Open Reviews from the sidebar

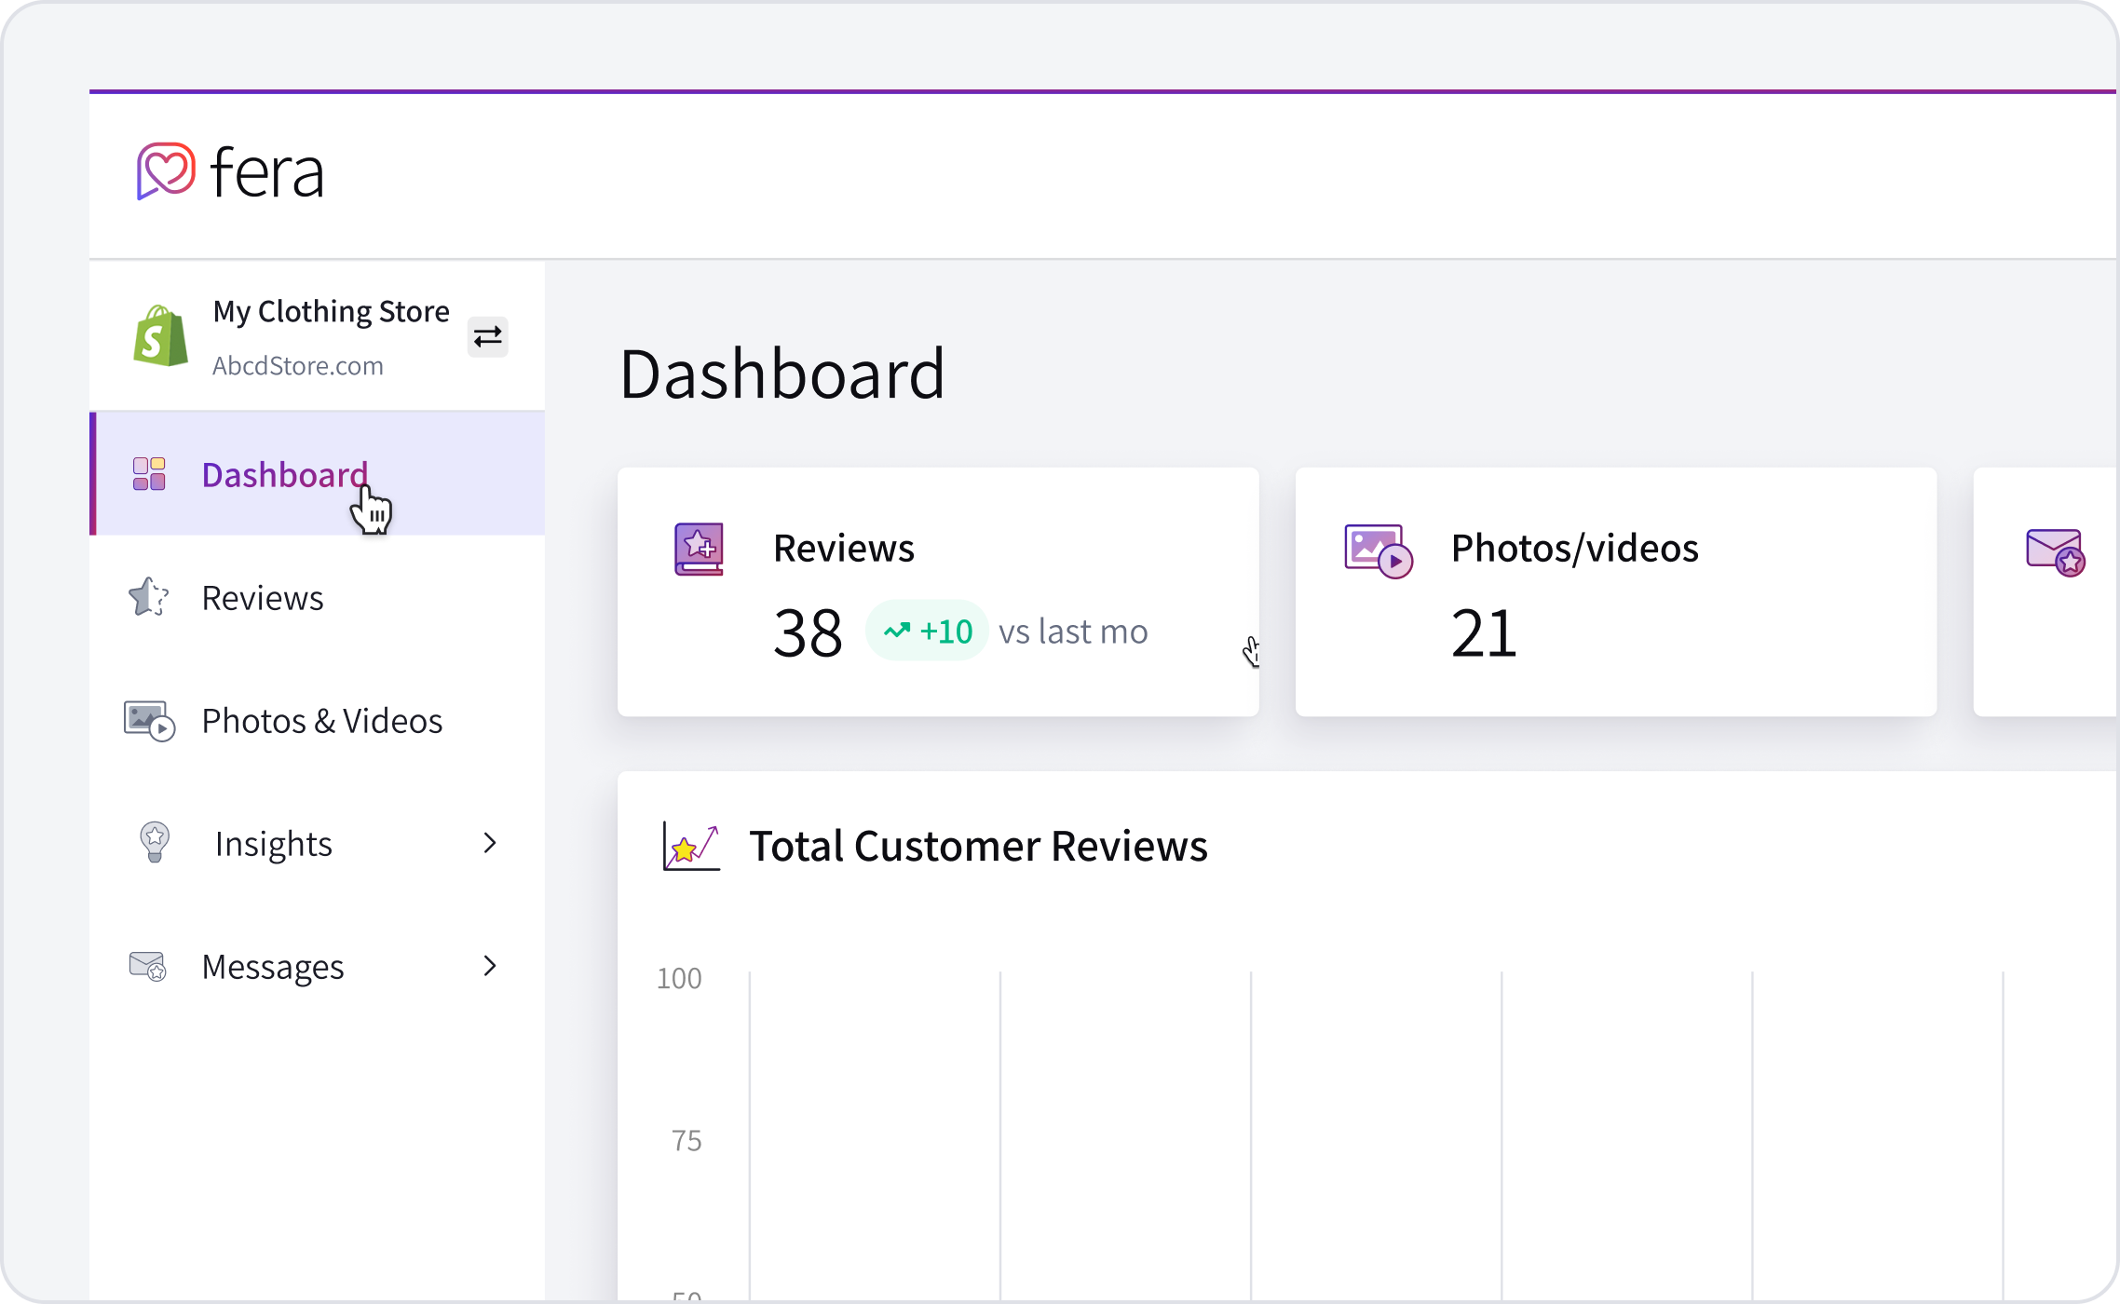pos(319,597)
